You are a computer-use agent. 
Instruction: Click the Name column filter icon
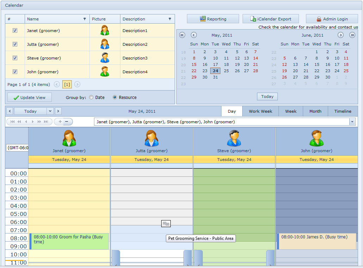85,19
